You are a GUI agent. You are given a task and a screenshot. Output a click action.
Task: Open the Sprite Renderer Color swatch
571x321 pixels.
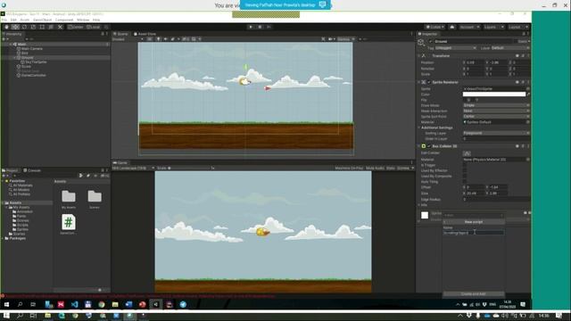tap(494, 95)
